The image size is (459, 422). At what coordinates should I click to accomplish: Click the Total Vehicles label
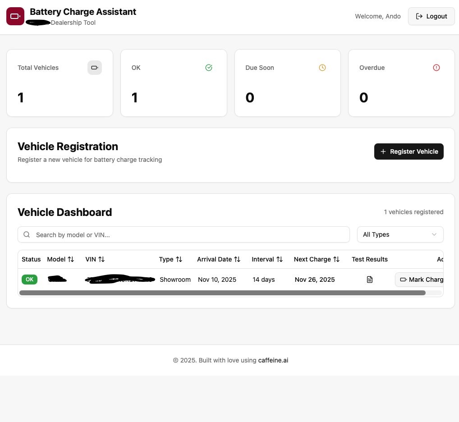pos(38,68)
